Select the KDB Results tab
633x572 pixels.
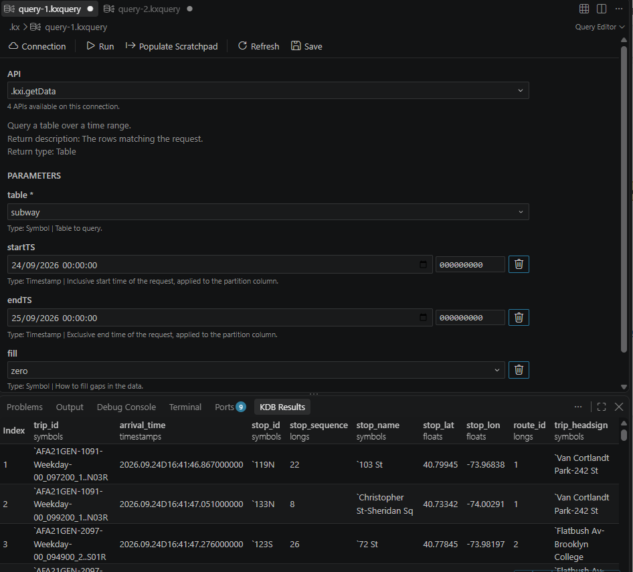[282, 407]
